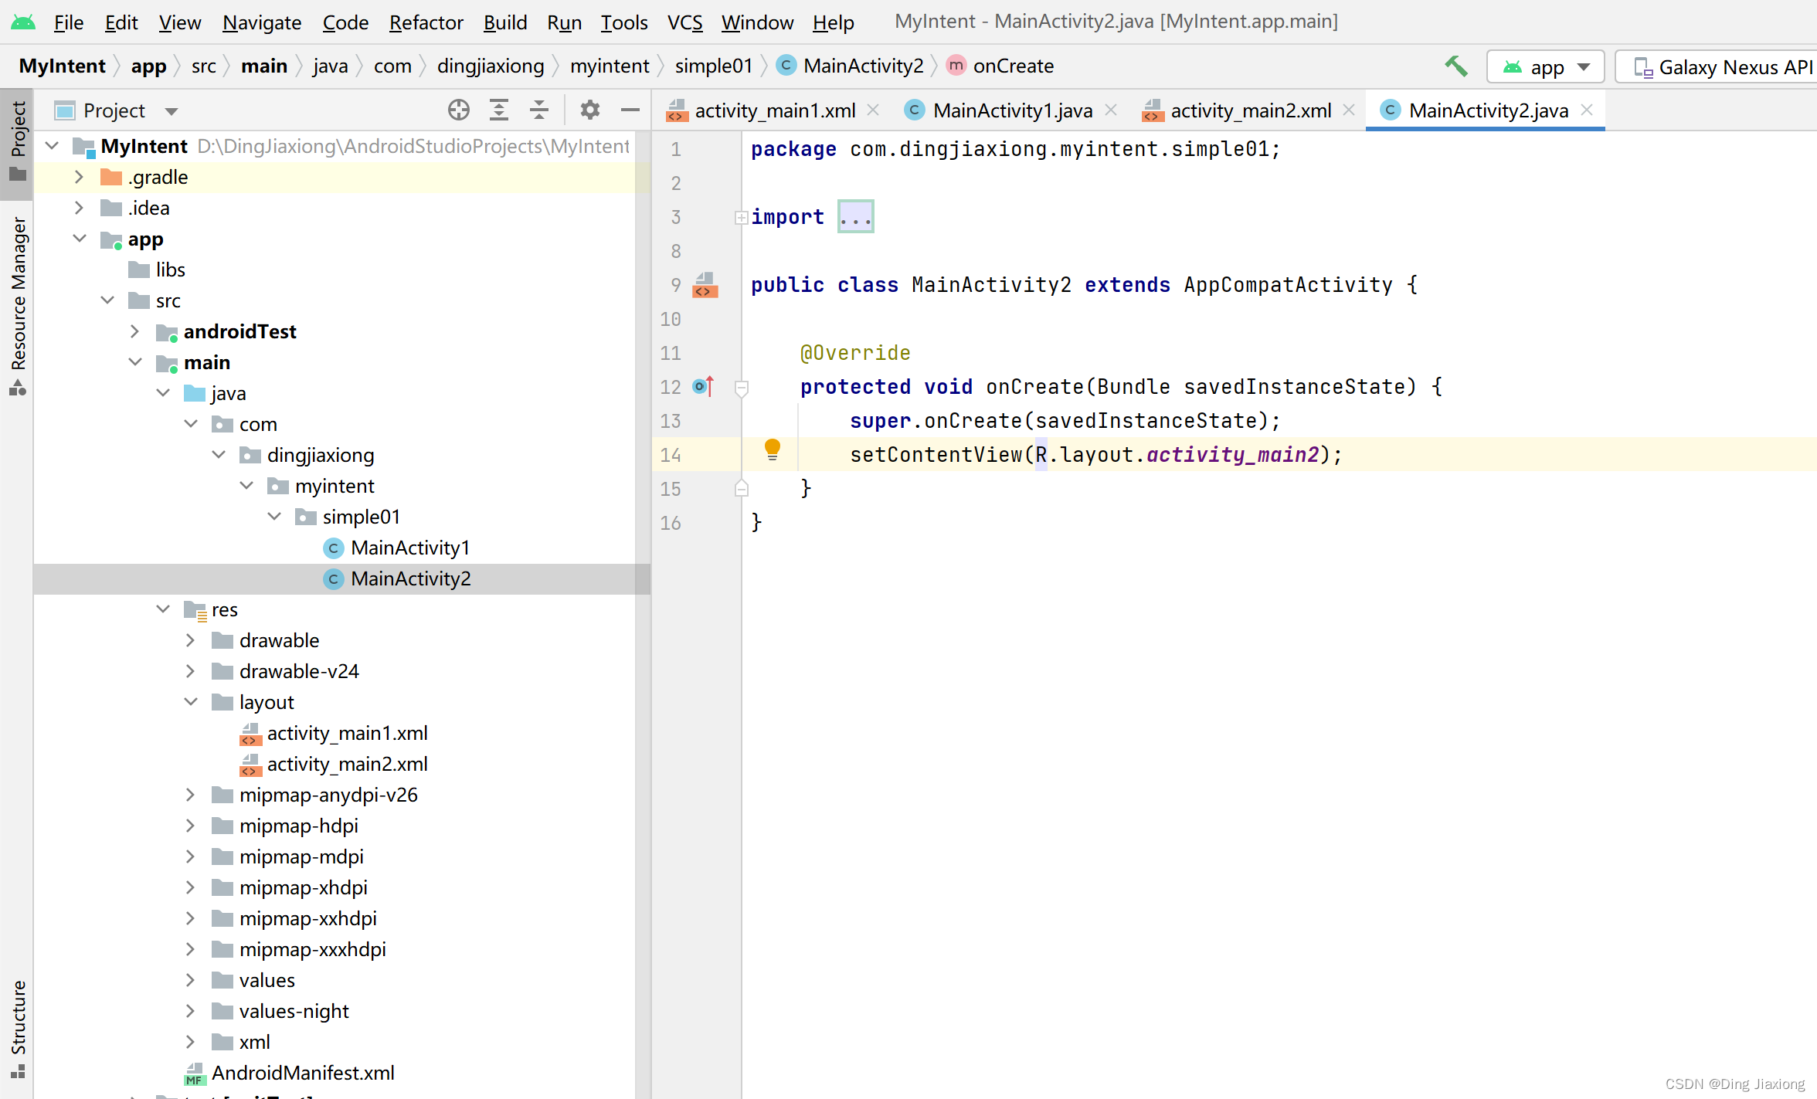Click the Make Project hammer icon
The width and height of the screenshot is (1817, 1099).
1455,67
